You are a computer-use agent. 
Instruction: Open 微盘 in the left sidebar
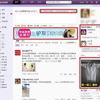[x=3, y=82]
